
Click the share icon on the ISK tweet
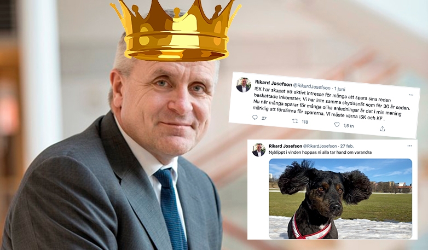coord(383,129)
